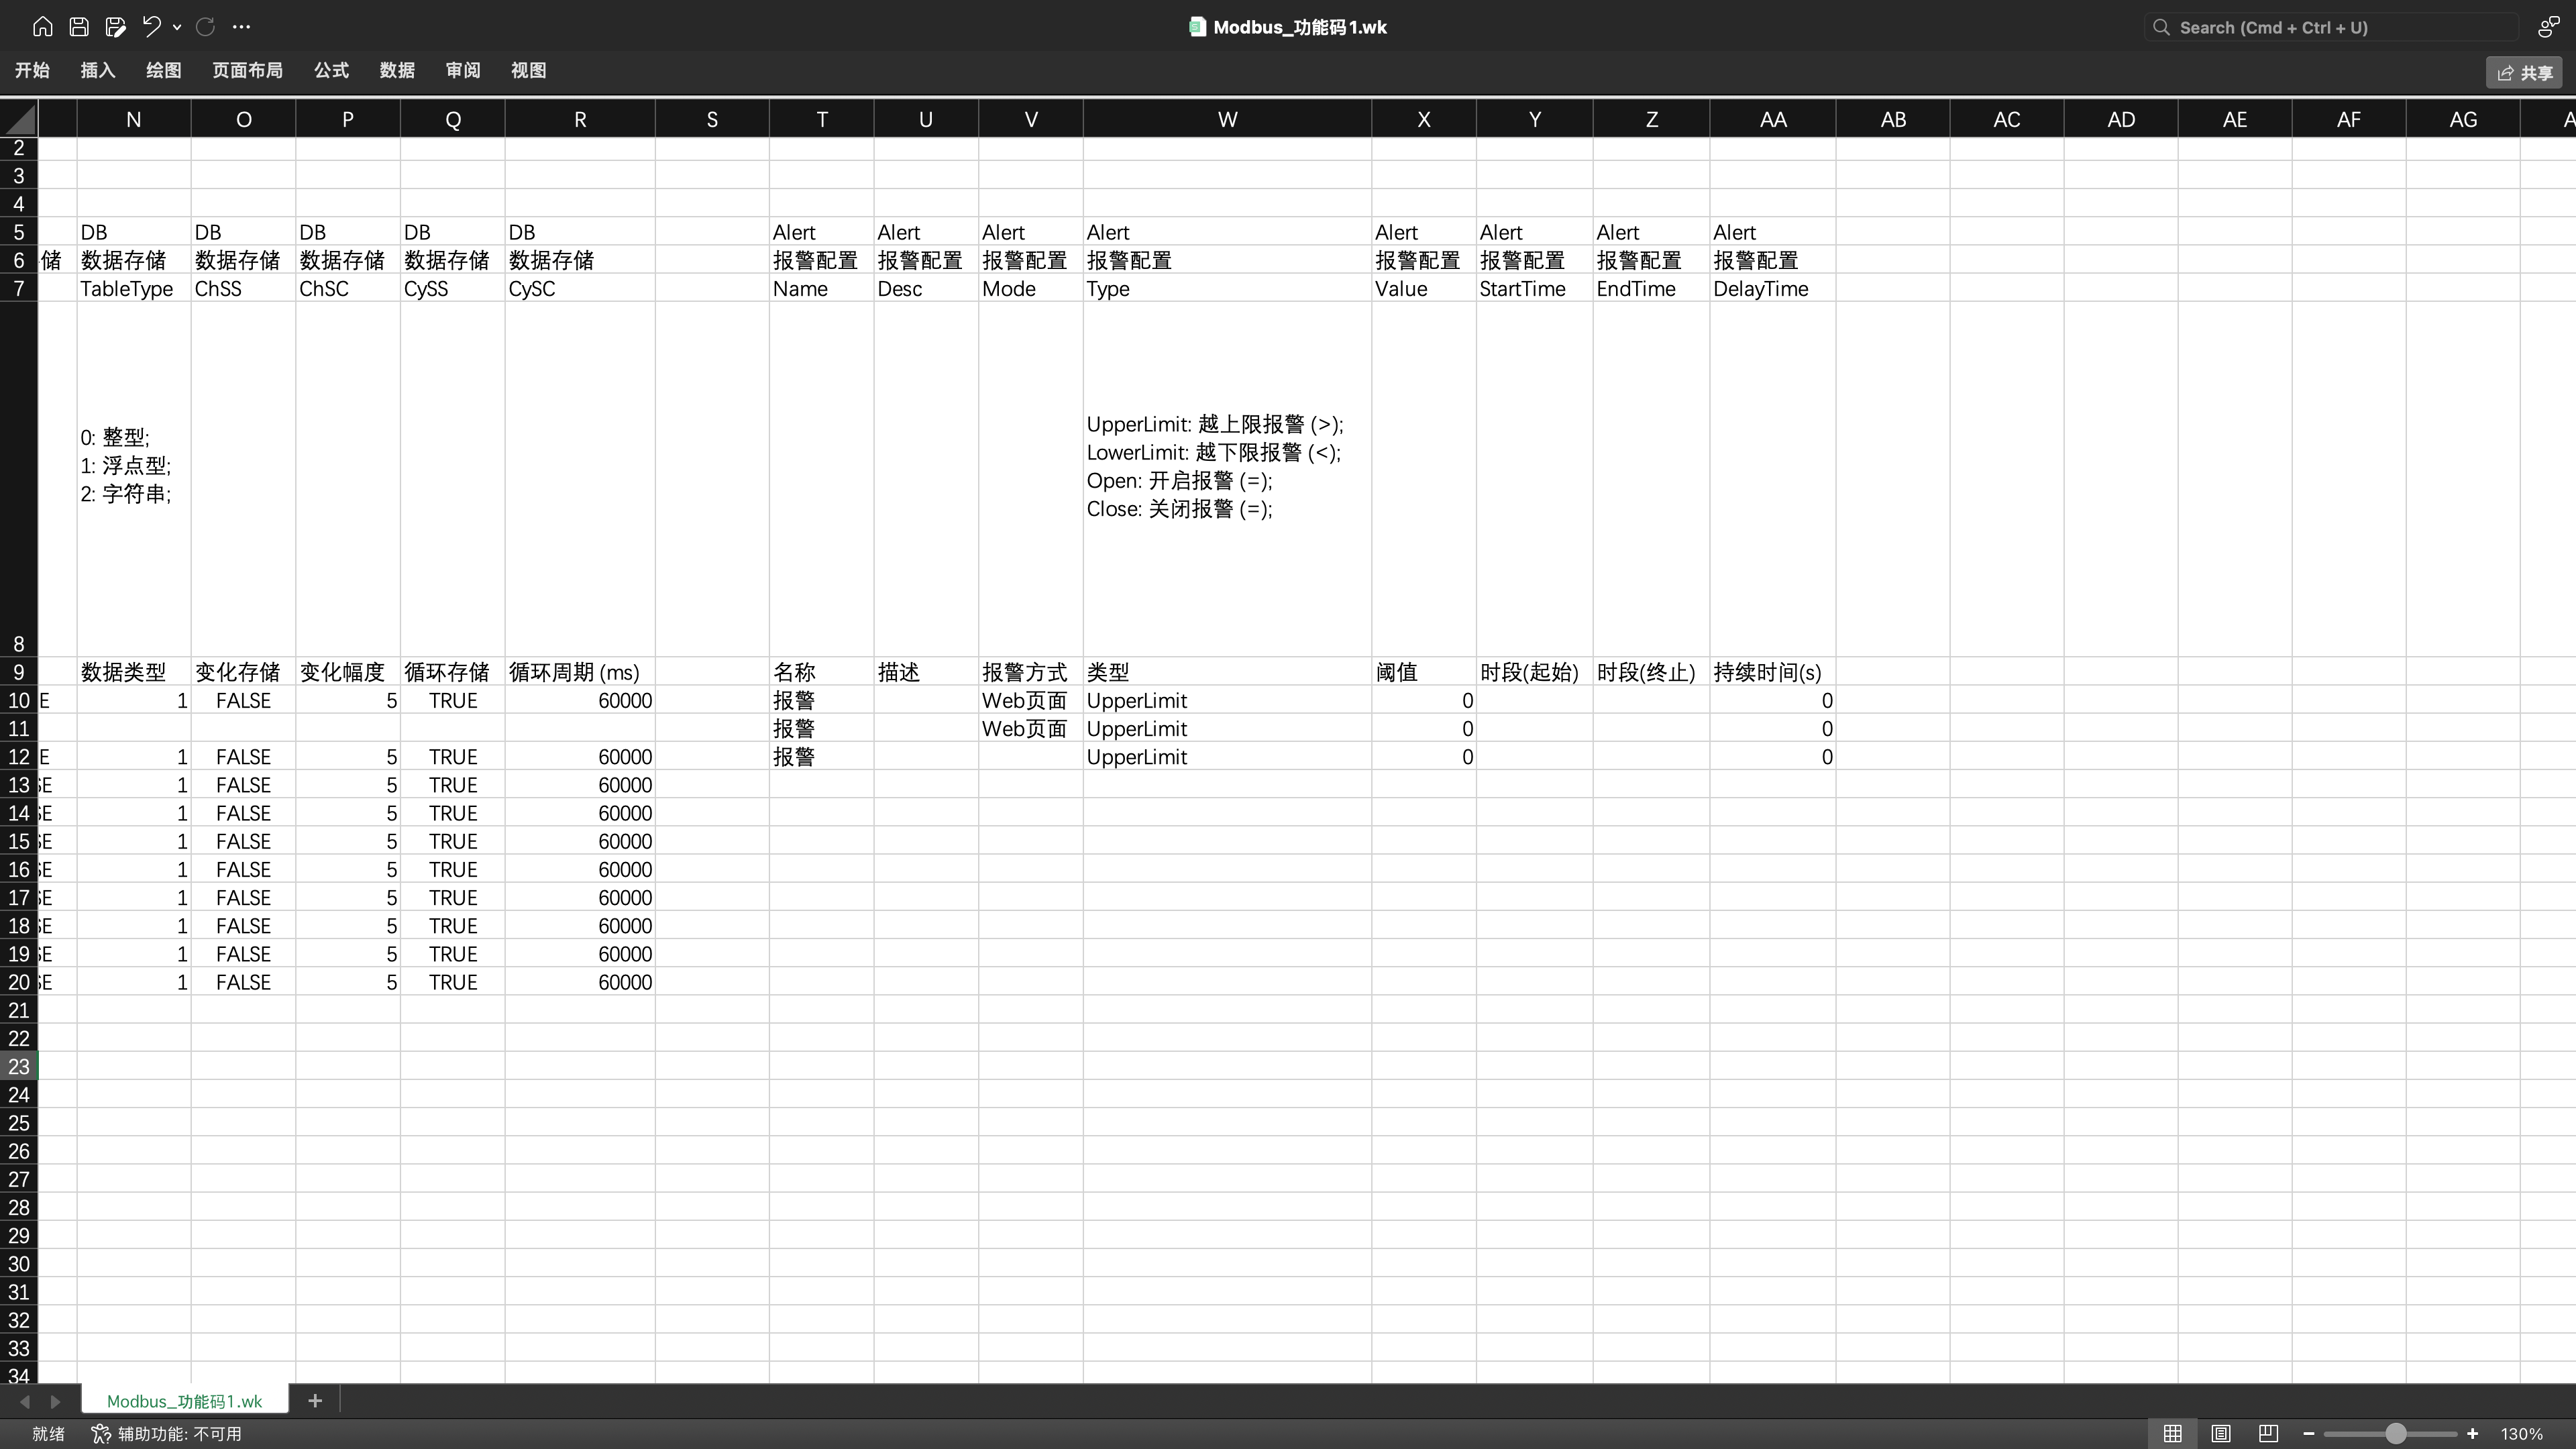The height and width of the screenshot is (1449, 2576).
Task: Click the zoom slider handle
Action: coord(2395,1433)
